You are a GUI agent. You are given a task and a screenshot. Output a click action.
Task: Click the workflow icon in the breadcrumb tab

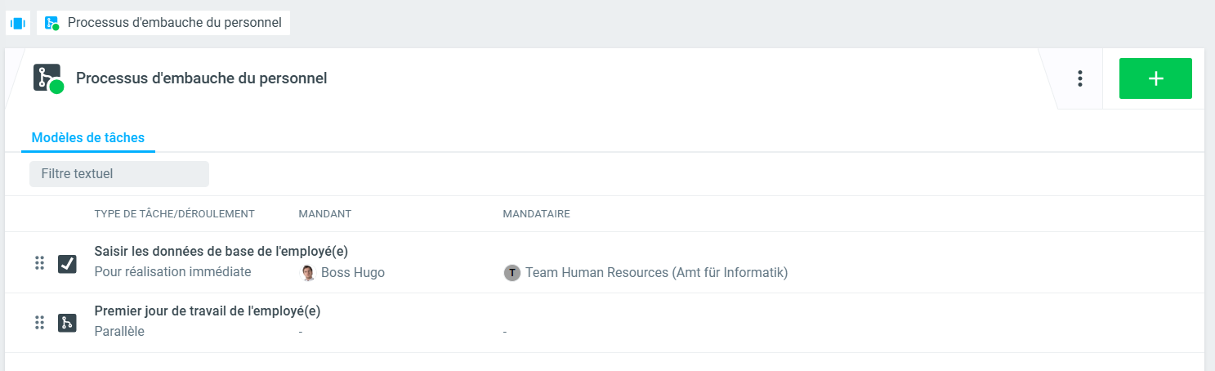point(52,23)
